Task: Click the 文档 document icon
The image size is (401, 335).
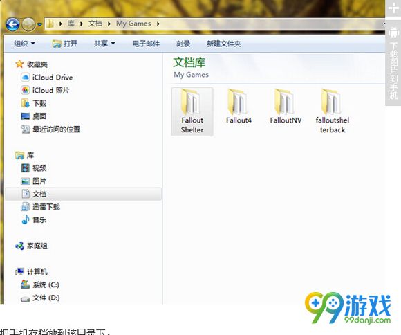Action: pyautogui.click(x=26, y=194)
